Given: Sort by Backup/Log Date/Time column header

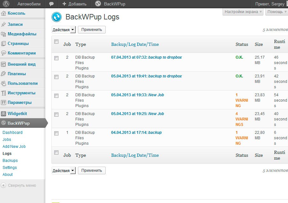Looking at the screenshot, I should pos(135,44).
